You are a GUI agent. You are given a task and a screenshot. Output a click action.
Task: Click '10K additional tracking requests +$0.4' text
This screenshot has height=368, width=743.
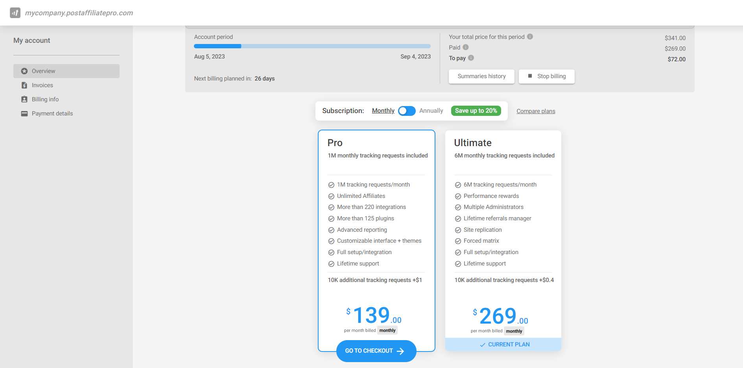(504, 280)
